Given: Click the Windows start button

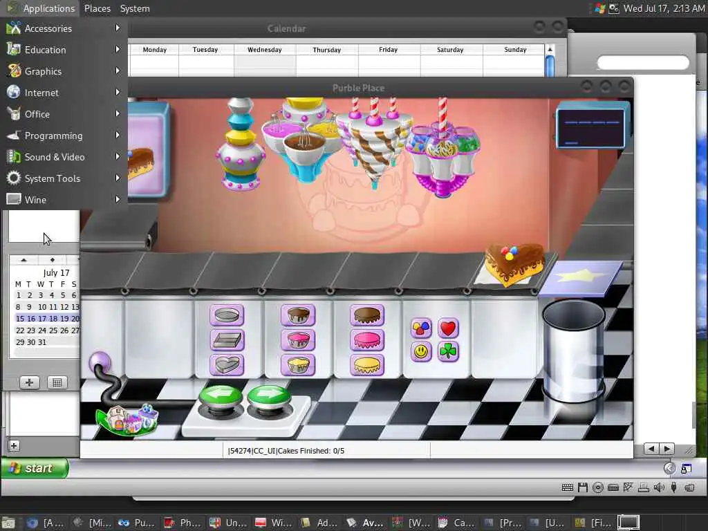Looking at the screenshot, I should pos(35,468).
